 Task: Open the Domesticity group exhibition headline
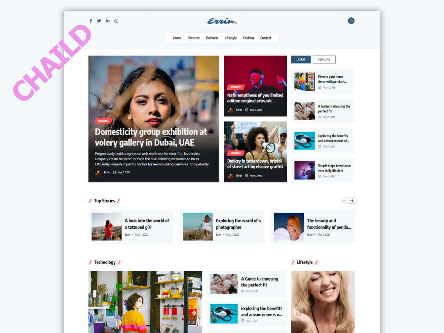[151, 137]
